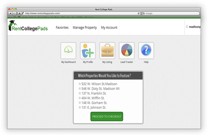Open the Manage Property nav item
This screenshot has width=208, height=135.
(x=85, y=27)
